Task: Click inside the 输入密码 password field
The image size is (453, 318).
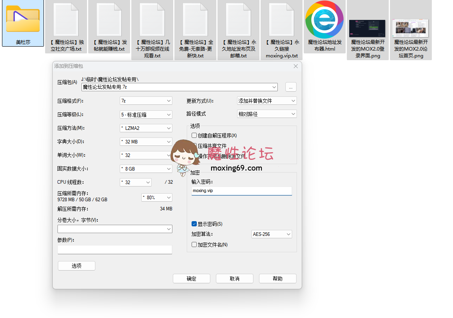Action: click(x=241, y=191)
